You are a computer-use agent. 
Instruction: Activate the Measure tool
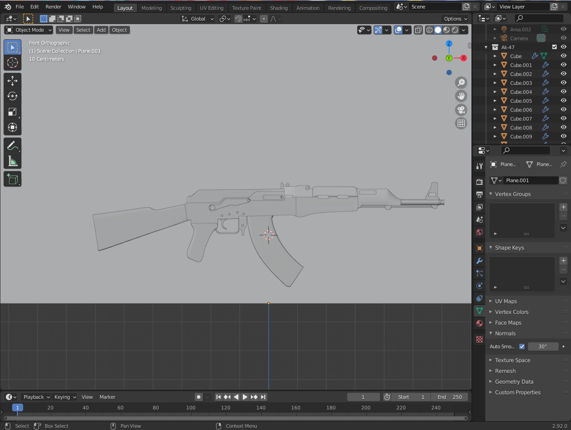pyautogui.click(x=12, y=161)
